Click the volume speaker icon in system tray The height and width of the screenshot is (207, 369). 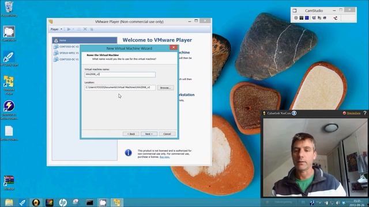[x=338, y=203]
